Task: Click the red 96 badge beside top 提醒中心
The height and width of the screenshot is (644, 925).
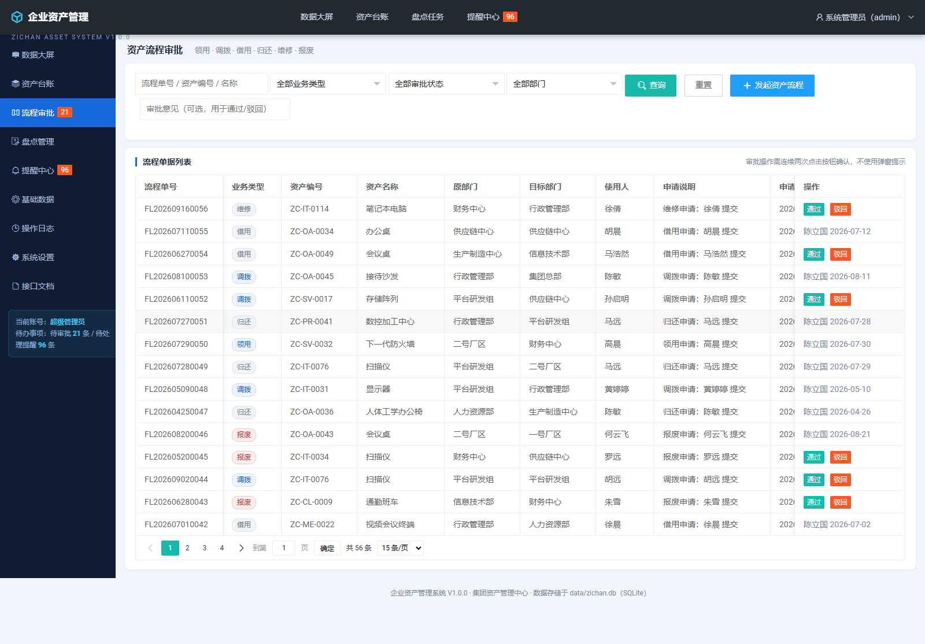Action: 510,17
